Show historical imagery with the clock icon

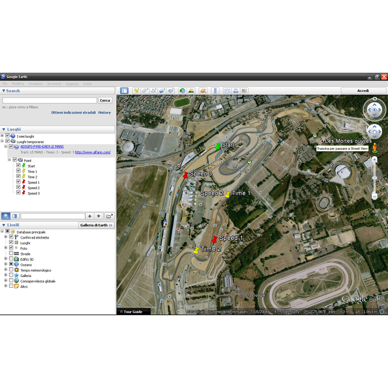coord(182,91)
